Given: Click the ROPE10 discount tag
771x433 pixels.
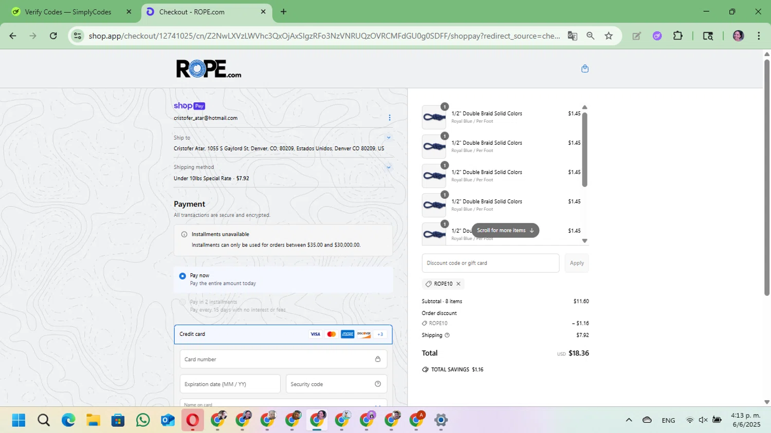Looking at the screenshot, I should [x=443, y=284].
